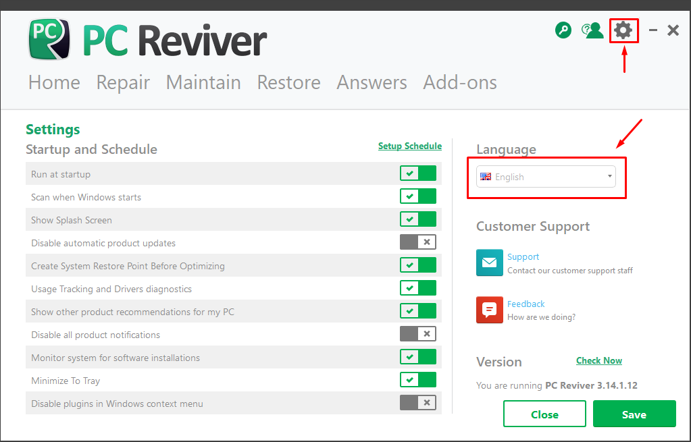The height and width of the screenshot is (442, 691).
Task: Click the Support envelope icon
Action: click(489, 263)
